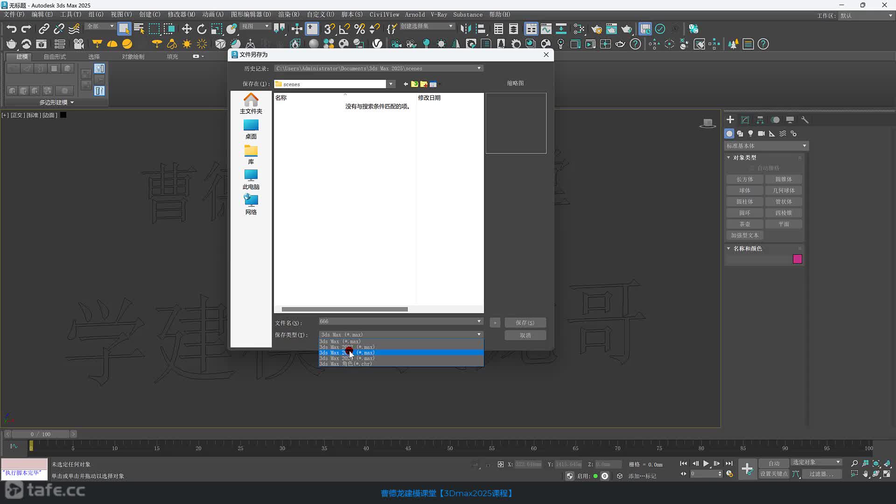Viewport: 896px width, 504px height.
Task: Click the 保存(S) button
Action: [x=525, y=323]
